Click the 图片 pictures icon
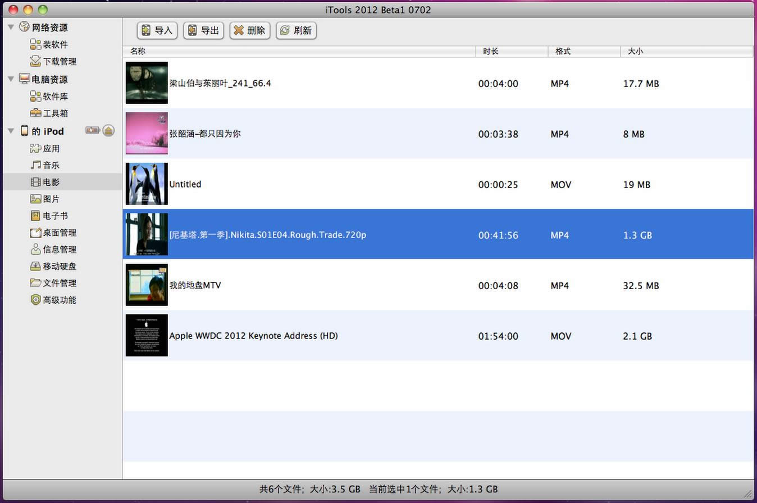 35,199
